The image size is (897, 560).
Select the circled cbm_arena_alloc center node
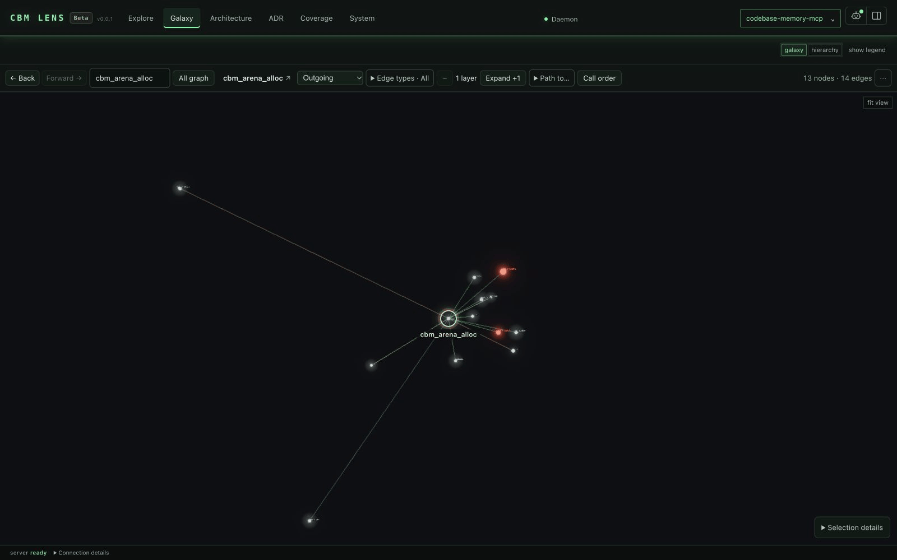(x=449, y=319)
